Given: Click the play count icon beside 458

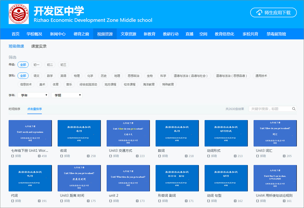Looking at the screenshot, I should tap(39, 156).
